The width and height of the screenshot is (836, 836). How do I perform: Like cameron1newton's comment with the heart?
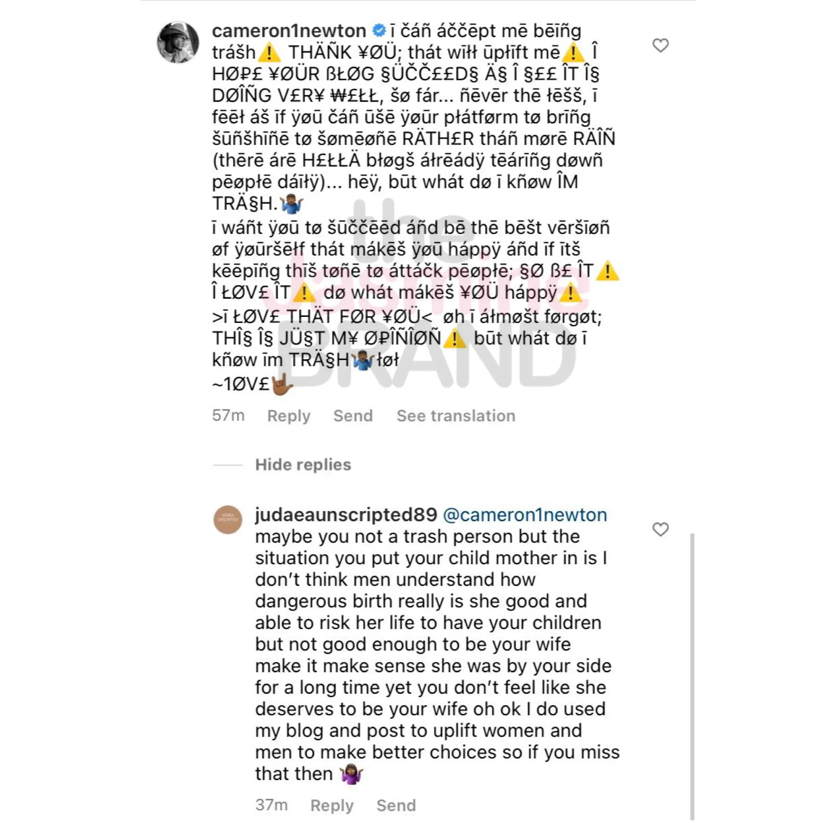pyautogui.click(x=660, y=45)
